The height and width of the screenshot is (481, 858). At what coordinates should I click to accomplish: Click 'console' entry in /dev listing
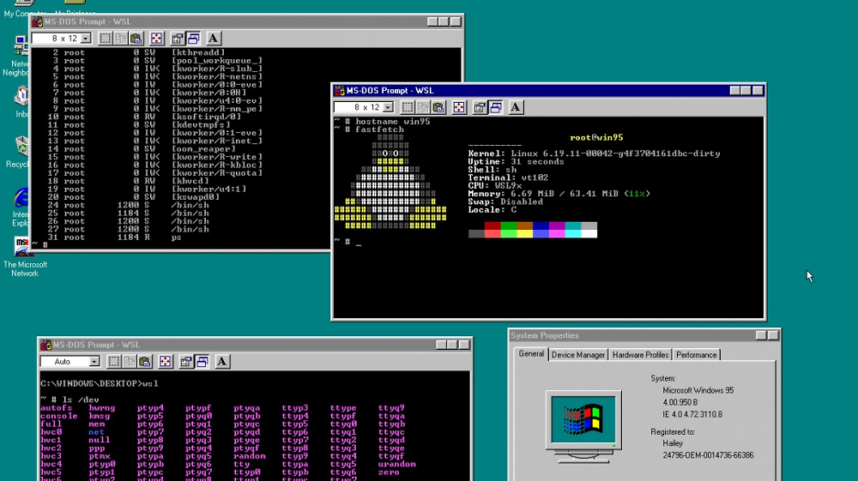pos(58,416)
